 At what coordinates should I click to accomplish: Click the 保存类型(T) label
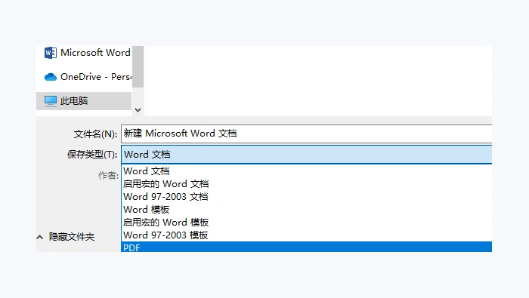coord(92,155)
